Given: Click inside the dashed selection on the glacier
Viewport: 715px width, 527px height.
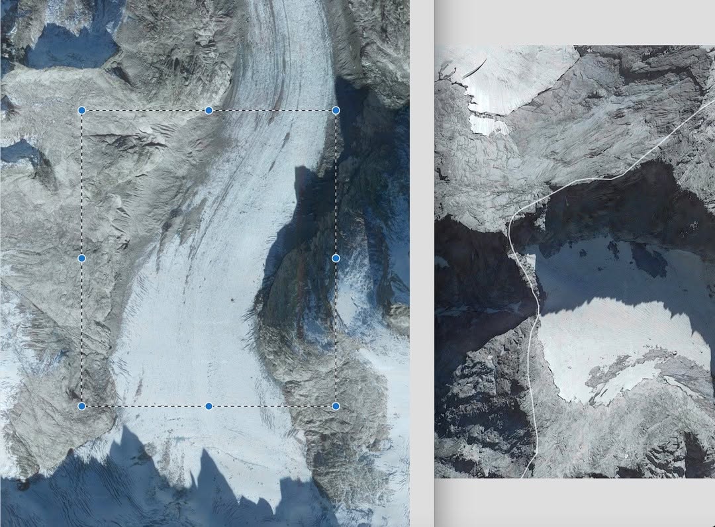Looking at the screenshot, I should [209, 258].
